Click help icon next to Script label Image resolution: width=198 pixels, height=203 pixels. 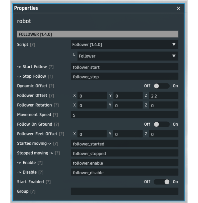point(32,45)
